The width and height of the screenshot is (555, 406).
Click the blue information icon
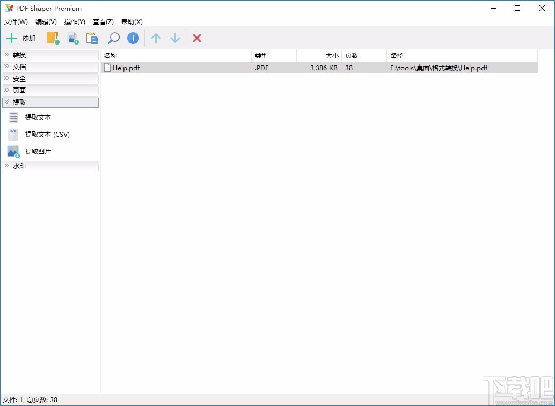tap(133, 38)
